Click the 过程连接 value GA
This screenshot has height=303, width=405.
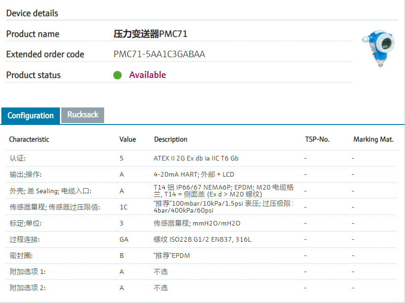(x=124, y=239)
